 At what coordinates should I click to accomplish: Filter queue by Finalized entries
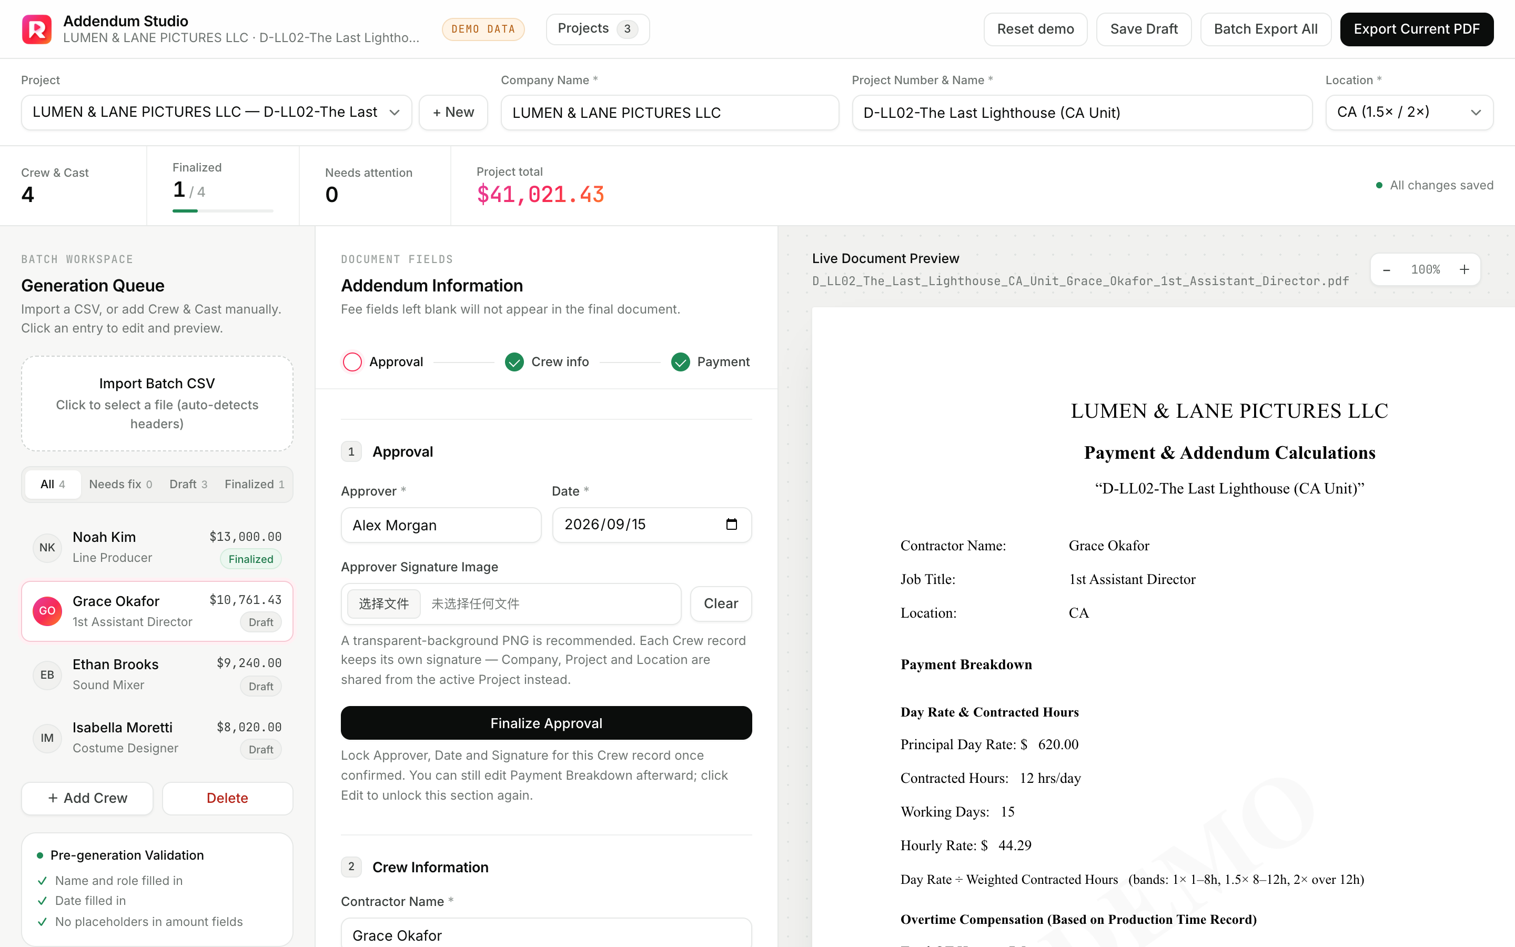tap(254, 484)
